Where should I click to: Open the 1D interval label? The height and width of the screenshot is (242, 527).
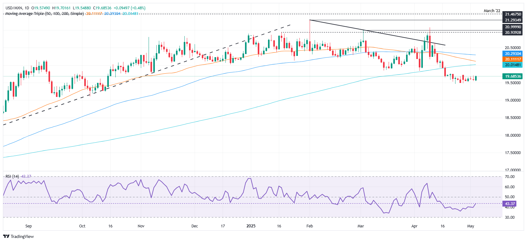(x=27, y=8)
